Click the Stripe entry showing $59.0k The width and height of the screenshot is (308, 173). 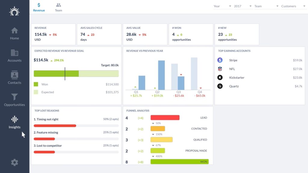click(x=259, y=60)
